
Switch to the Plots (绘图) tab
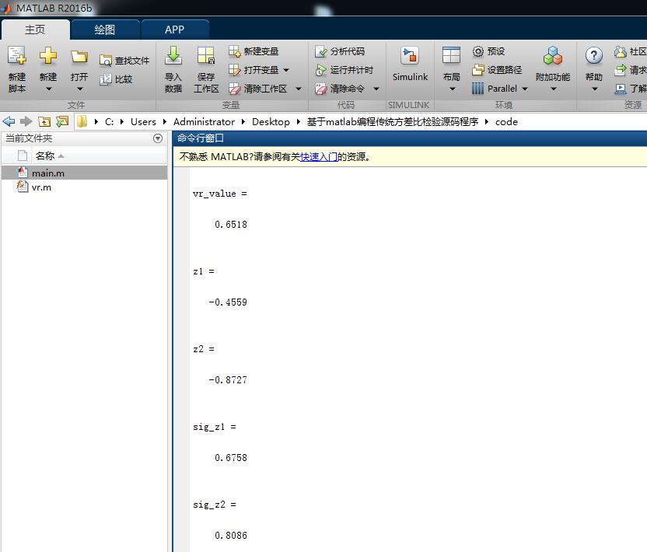[x=105, y=30]
